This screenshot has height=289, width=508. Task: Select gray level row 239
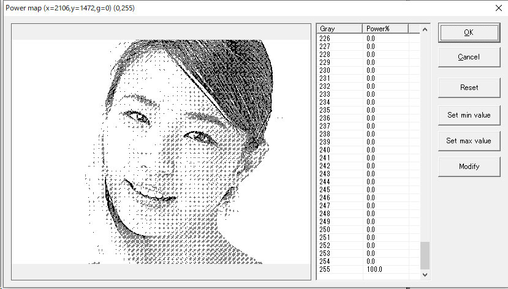368,142
